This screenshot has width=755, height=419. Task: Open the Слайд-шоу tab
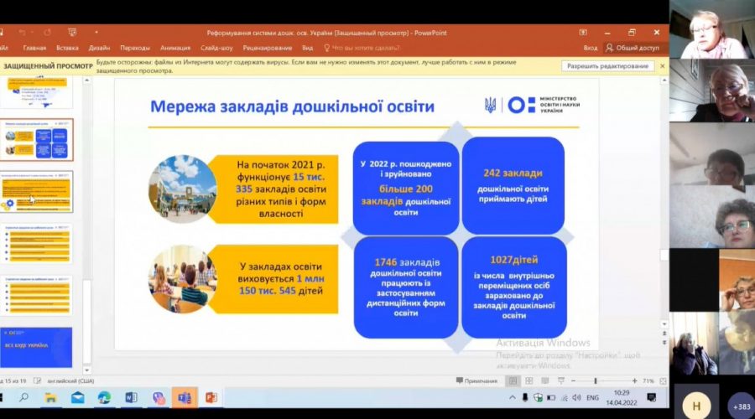216,48
